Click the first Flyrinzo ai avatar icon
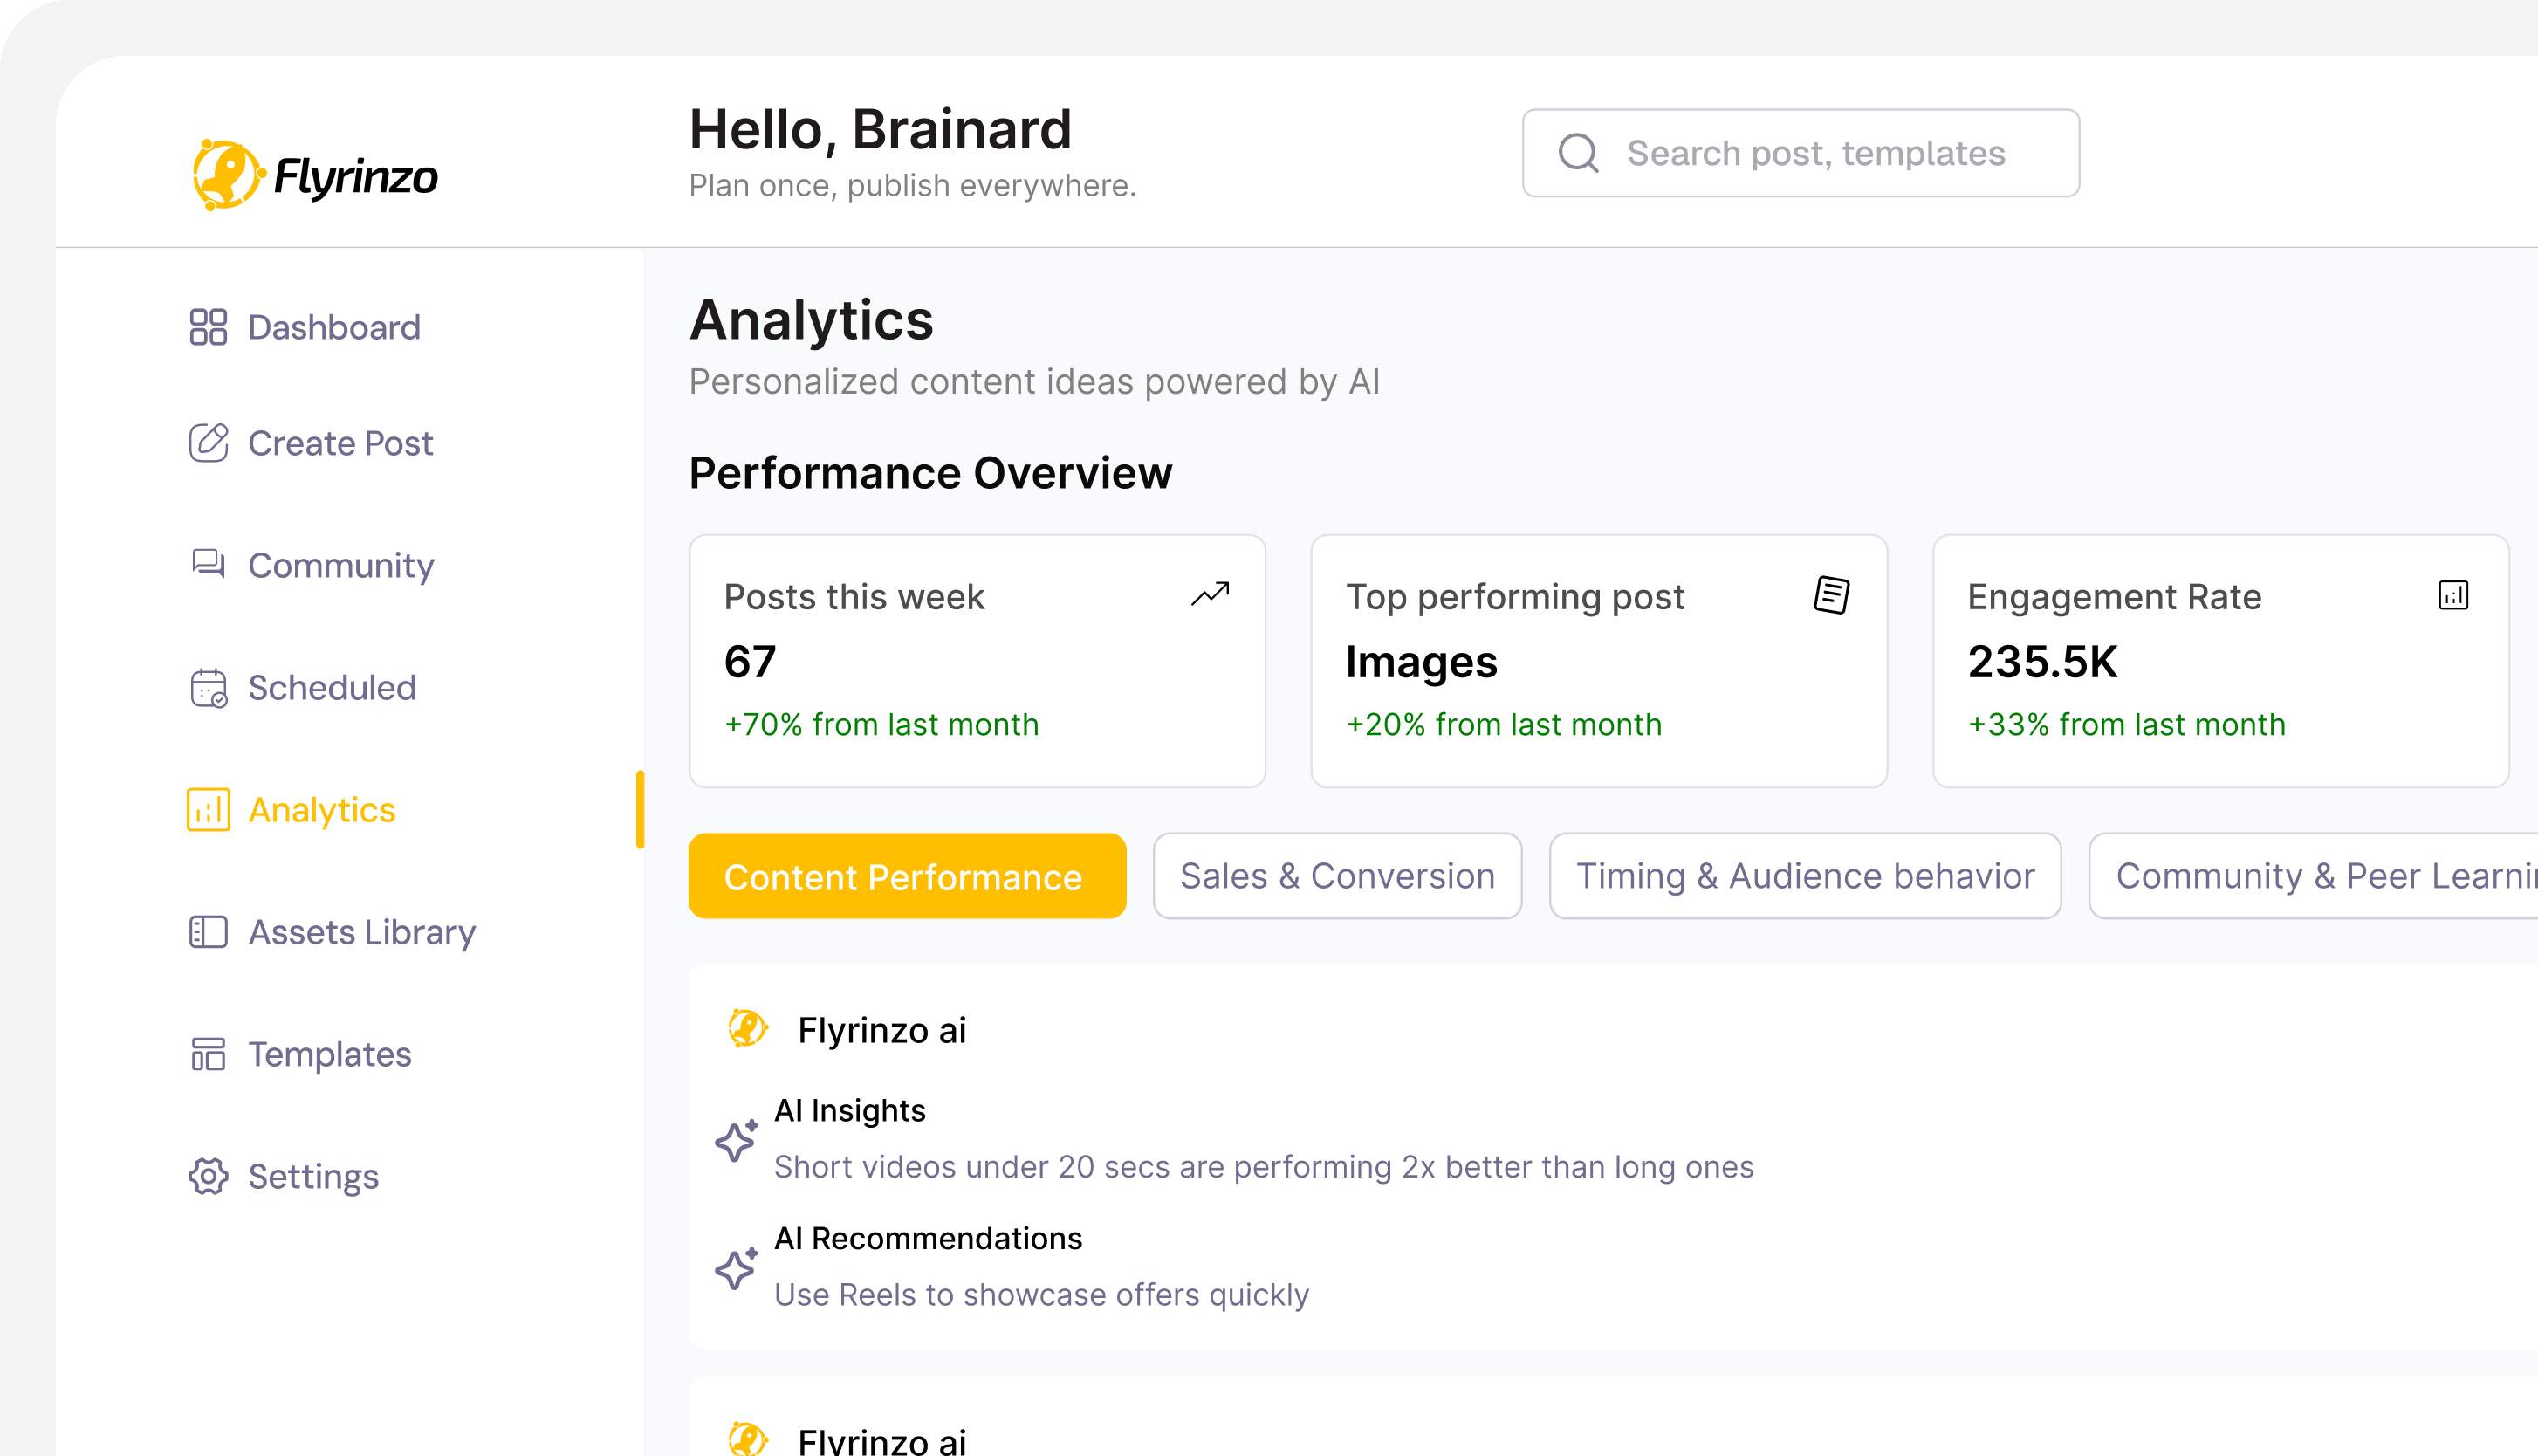 [748, 1029]
